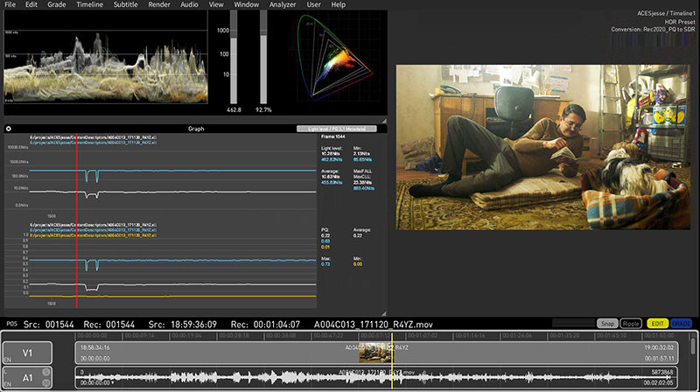Mute the A1 audio track
The width and height of the screenshot is (700, 392).
(46, 382)
